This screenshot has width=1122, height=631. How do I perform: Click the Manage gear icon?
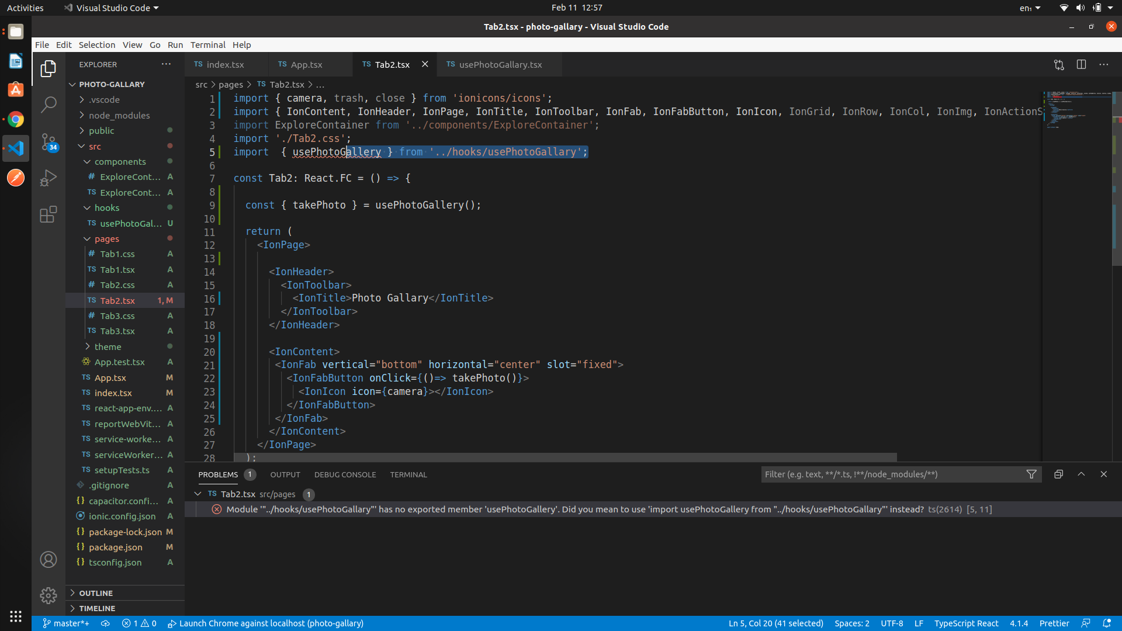[x=49, y=595]
